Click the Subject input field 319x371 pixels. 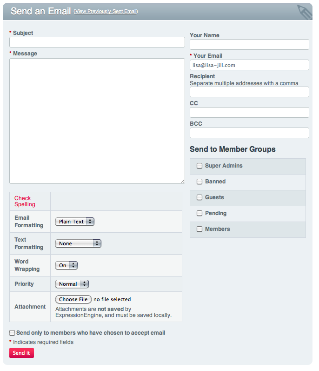click(97, 42)
